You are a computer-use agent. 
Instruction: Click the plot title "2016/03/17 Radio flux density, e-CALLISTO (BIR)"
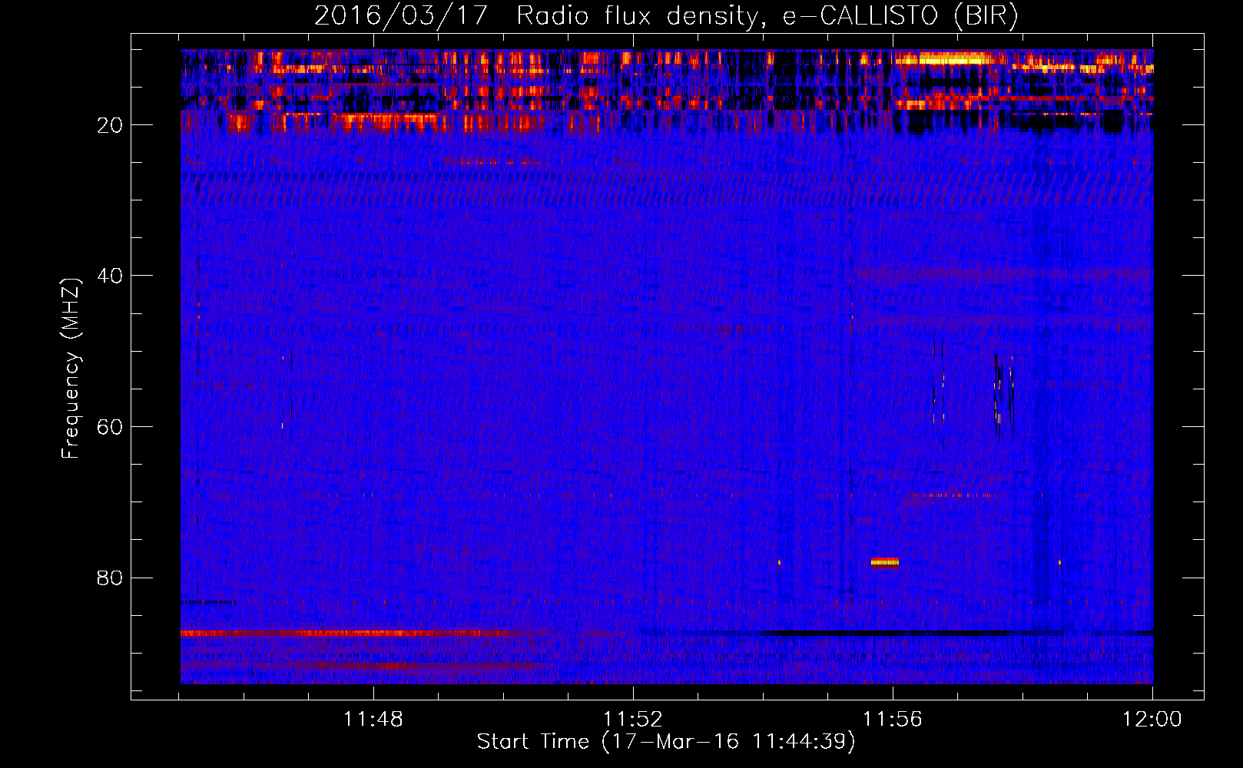point(666,15)
